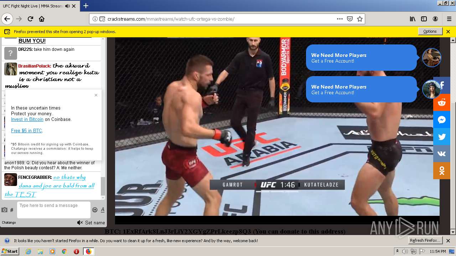
Task: Open media player from taskbar
Action: 52,251
